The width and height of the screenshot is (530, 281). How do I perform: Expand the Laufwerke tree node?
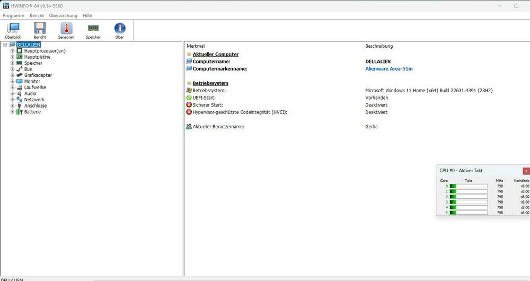(x=12, y=87)
